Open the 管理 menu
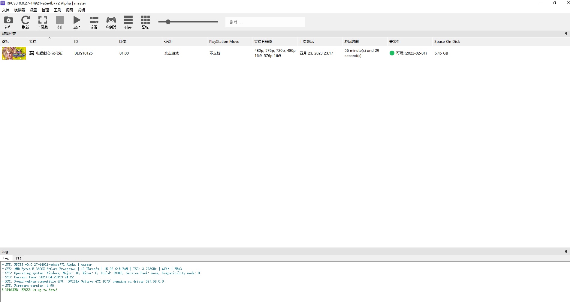 [x=45, y=10]
